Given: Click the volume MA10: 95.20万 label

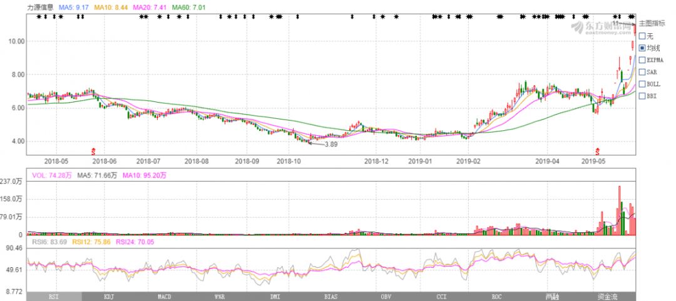Looking at the screenshot, I should 145,175.
